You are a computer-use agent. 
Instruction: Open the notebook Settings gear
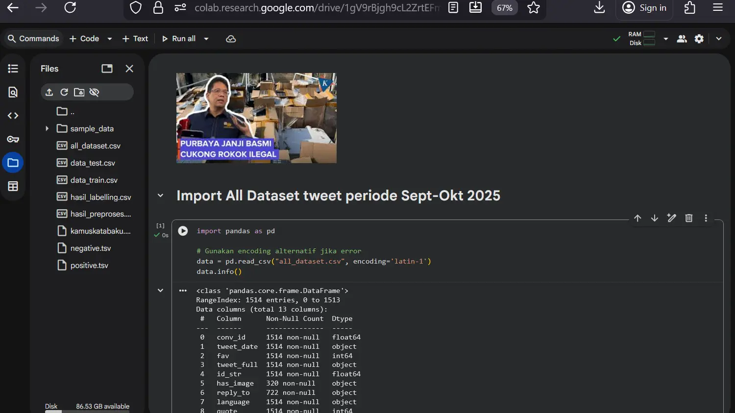coord(699,39)
